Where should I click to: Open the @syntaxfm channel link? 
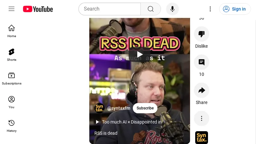118,108
